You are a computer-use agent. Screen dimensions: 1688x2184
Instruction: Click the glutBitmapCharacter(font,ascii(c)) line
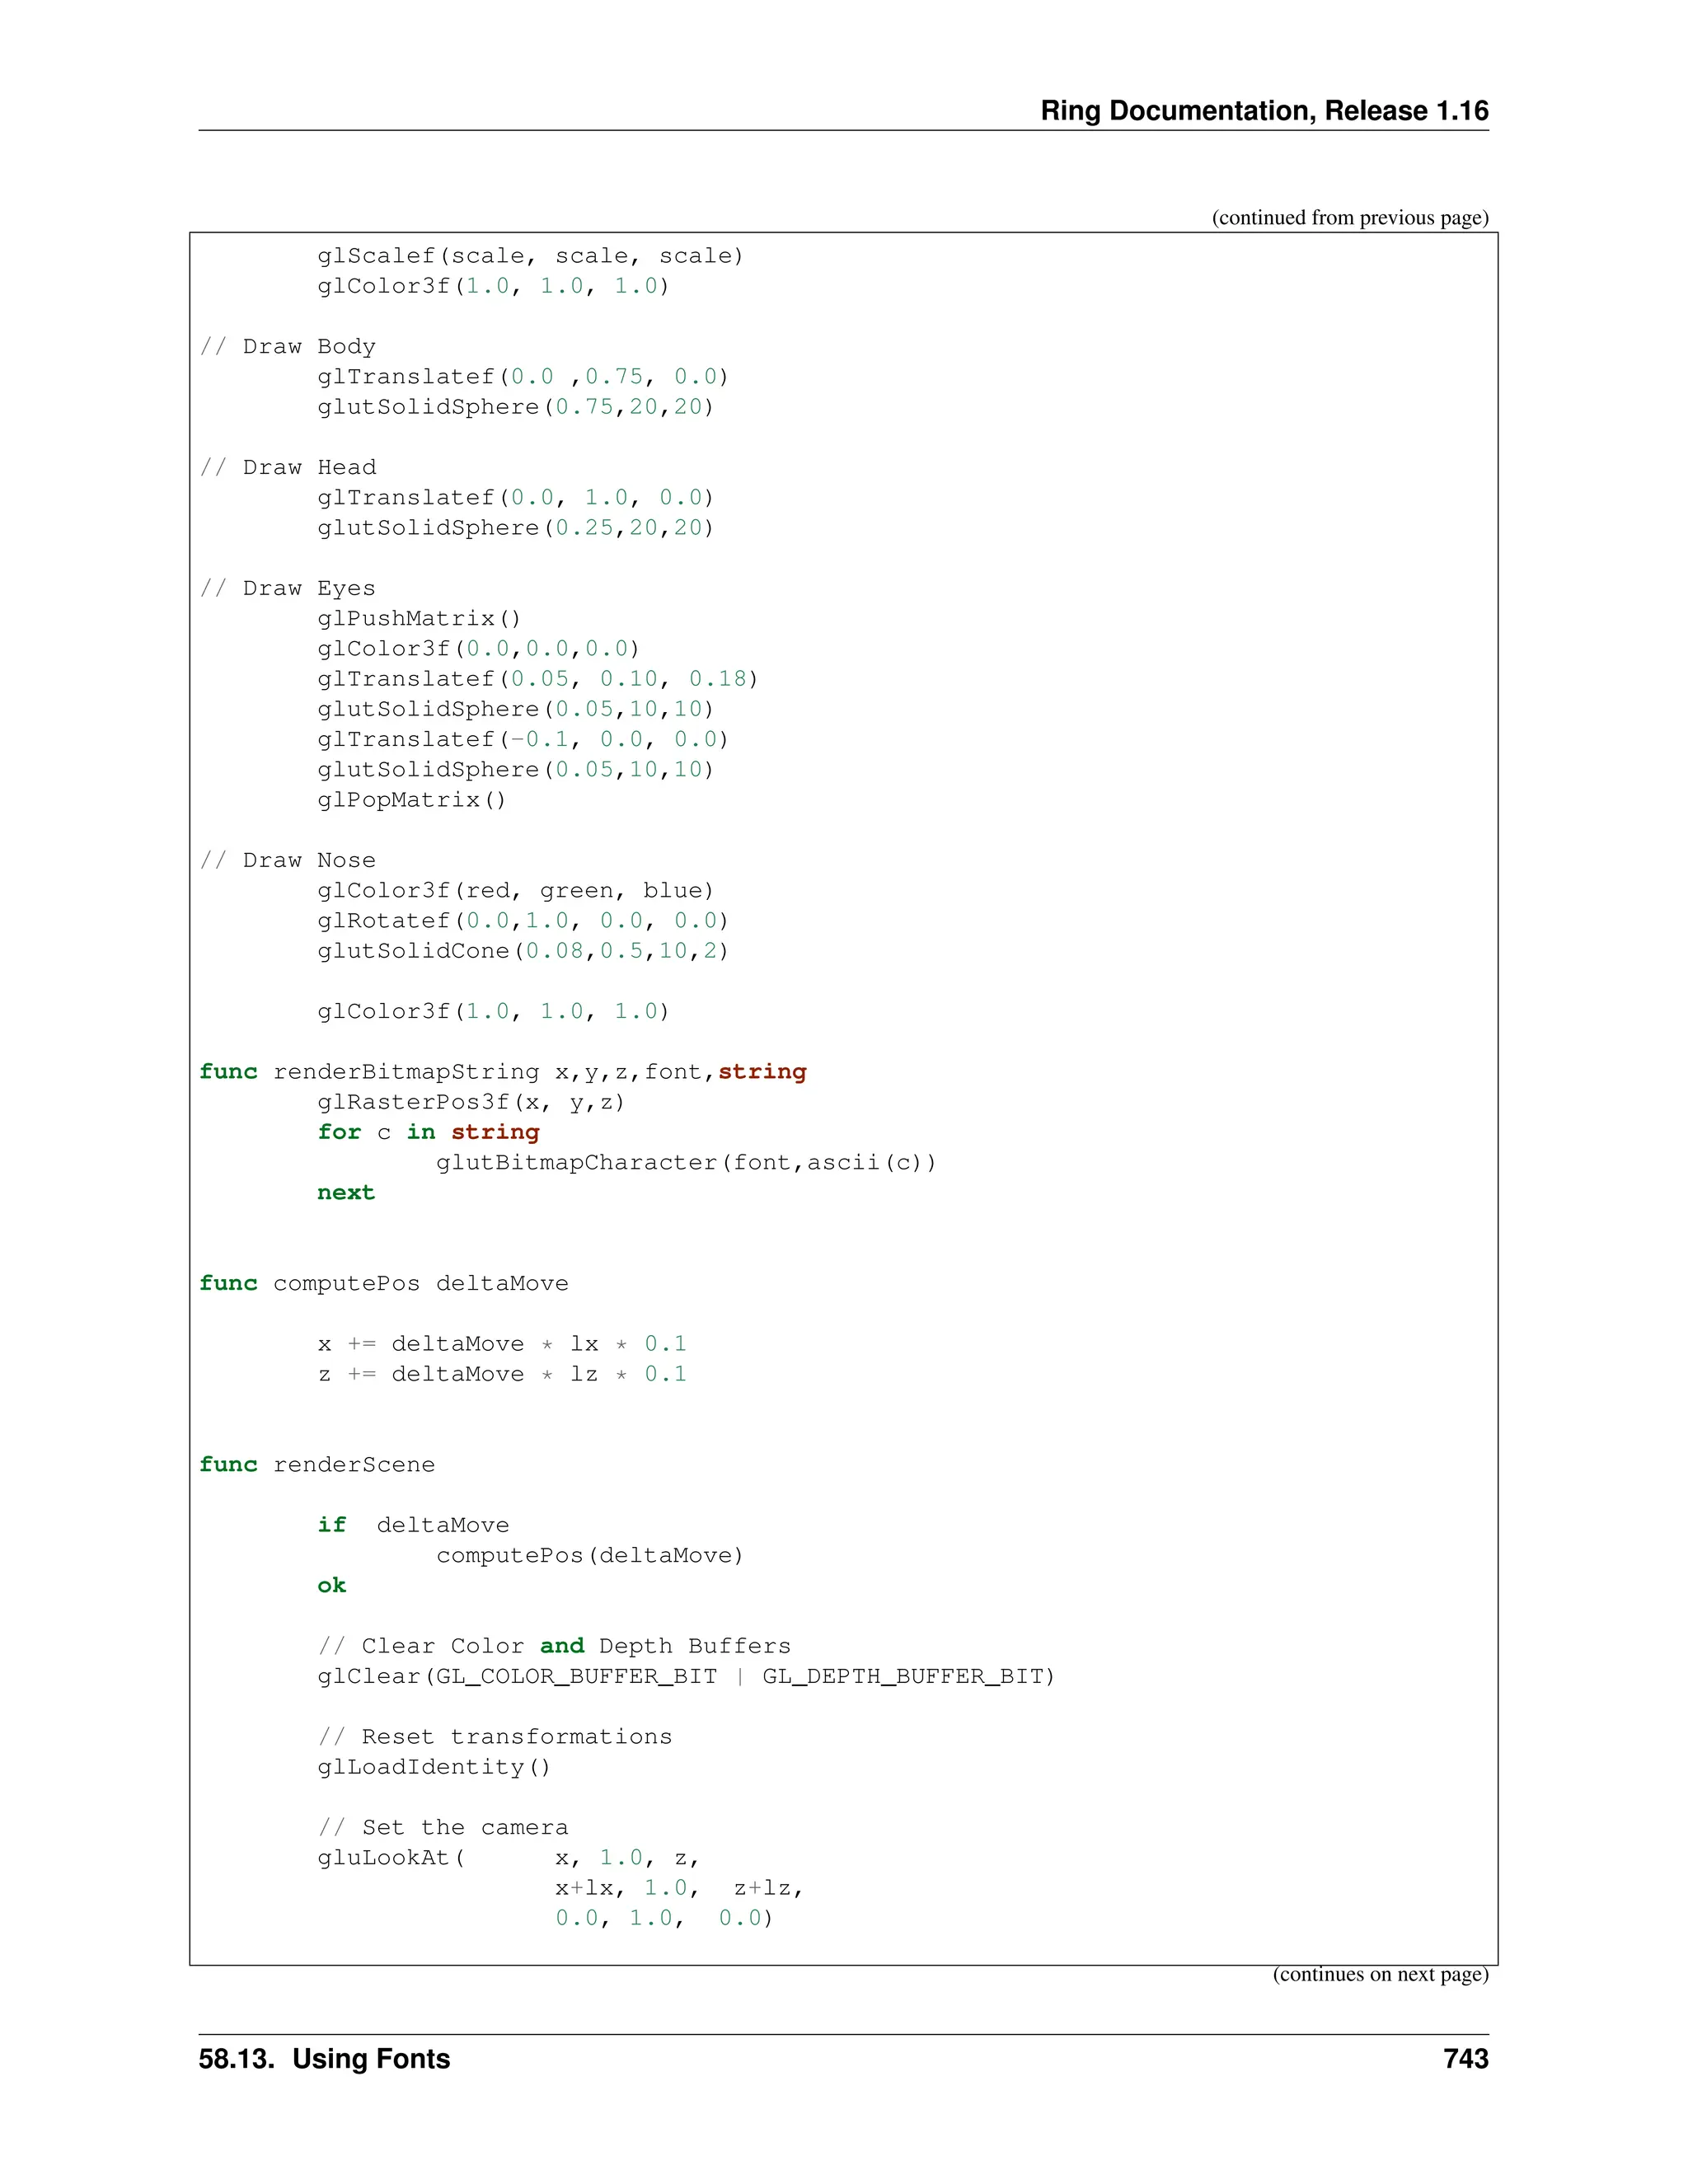(x=685, y=1163)
